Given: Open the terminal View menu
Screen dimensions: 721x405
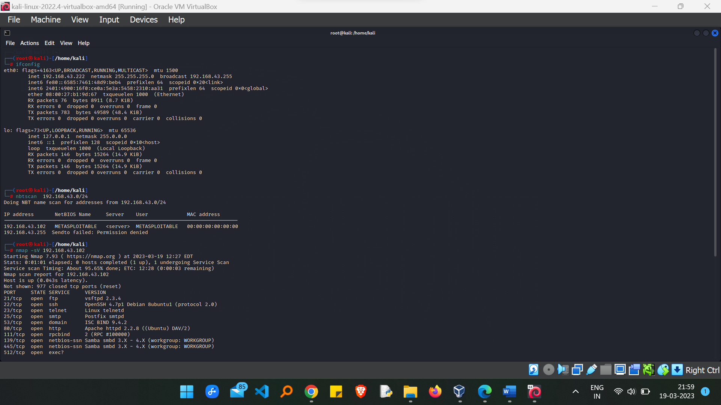Looking at the screenshot, I should point(66,43).
